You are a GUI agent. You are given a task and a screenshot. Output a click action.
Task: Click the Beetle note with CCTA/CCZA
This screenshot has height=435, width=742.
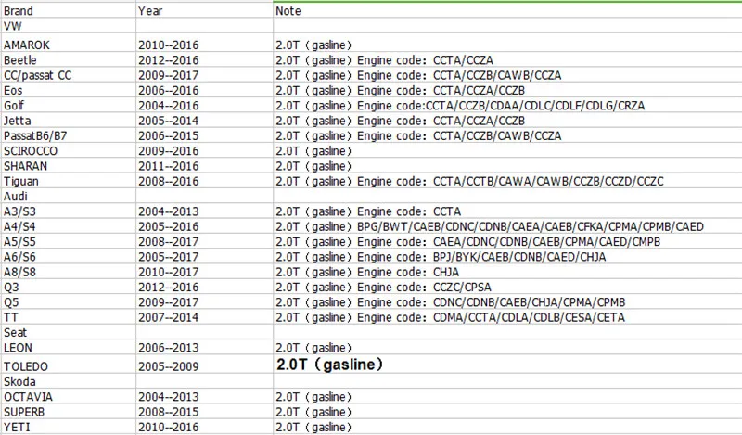[x=507, y=60]
